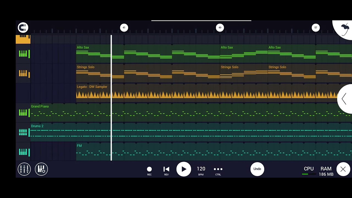Screen dimensions: 352x198
Task: Open the instrument keyboard settings
Action: (x=42, y=169)
